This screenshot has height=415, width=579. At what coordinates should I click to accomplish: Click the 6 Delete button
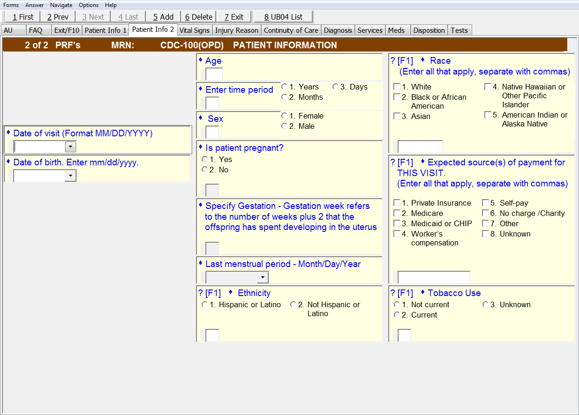point(198,17)
